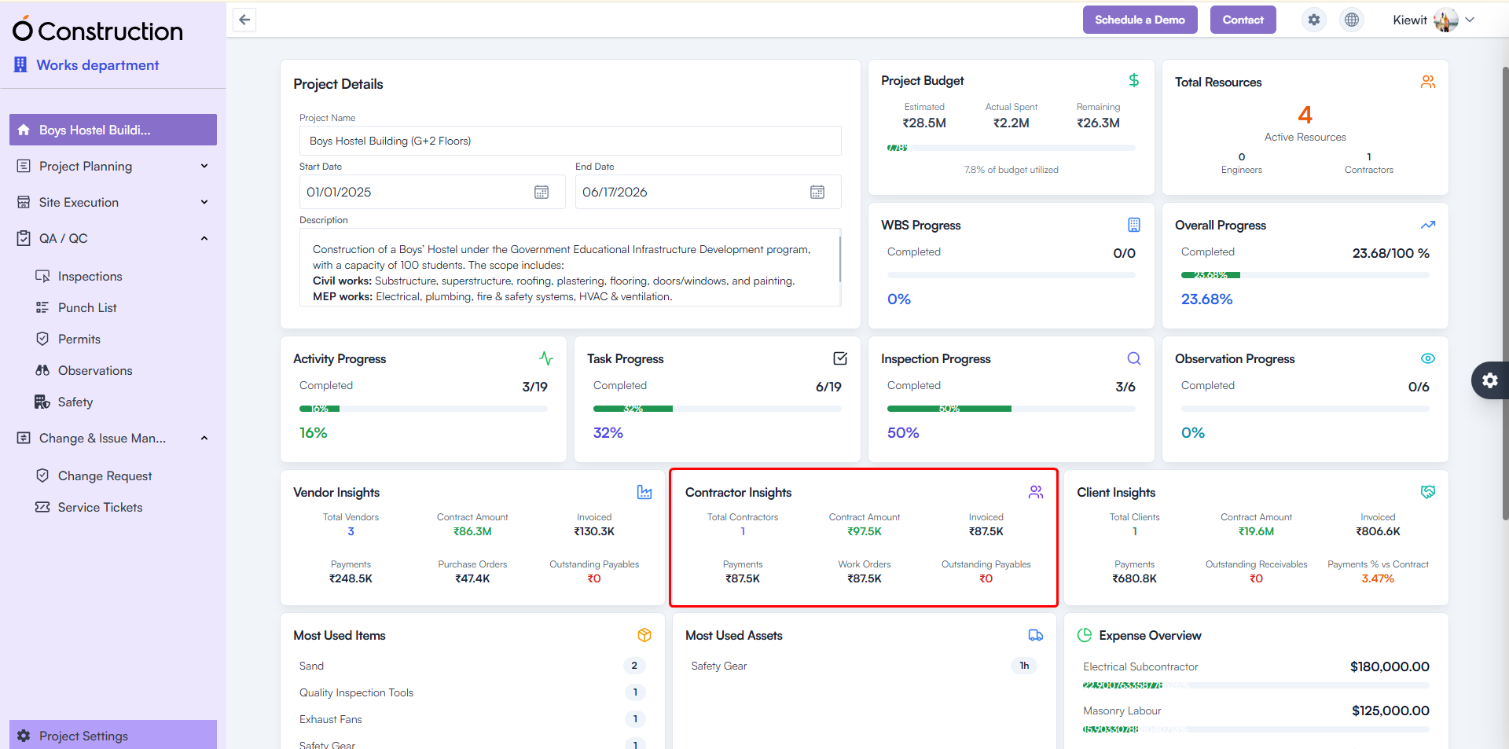Click the Observation Progress eye icon
The width and height of the screenshot is (1509, 749).
click(x=1428, y=358)
